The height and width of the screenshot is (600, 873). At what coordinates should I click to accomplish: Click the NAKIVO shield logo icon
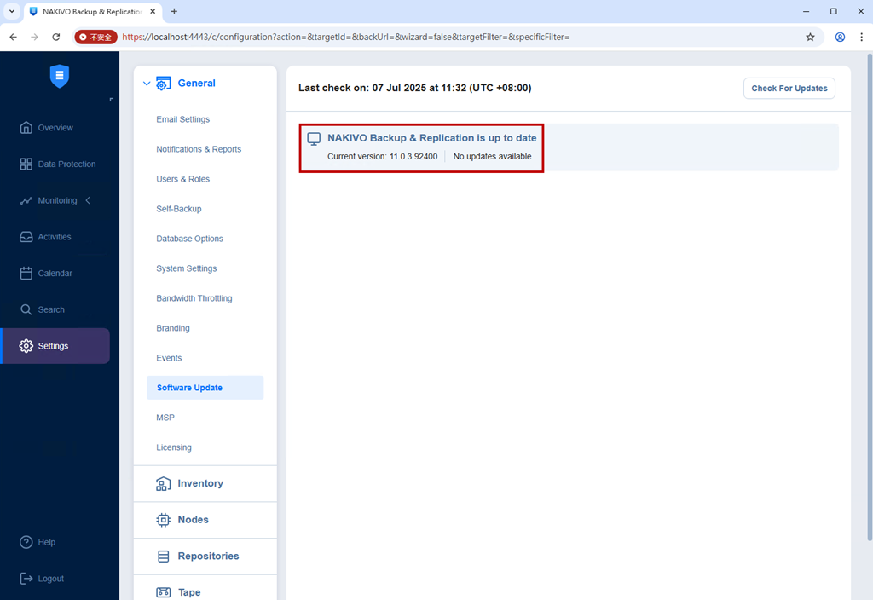pyautogui.click(x=59, y=76)
